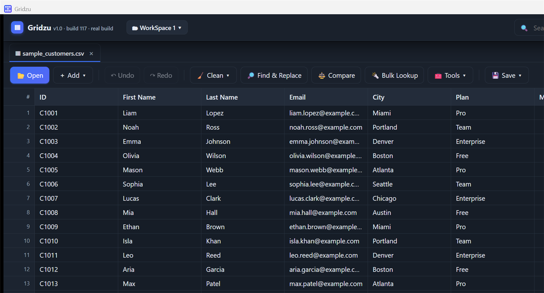
Task: Click the Redo button
Action: (x=161, y=75)
